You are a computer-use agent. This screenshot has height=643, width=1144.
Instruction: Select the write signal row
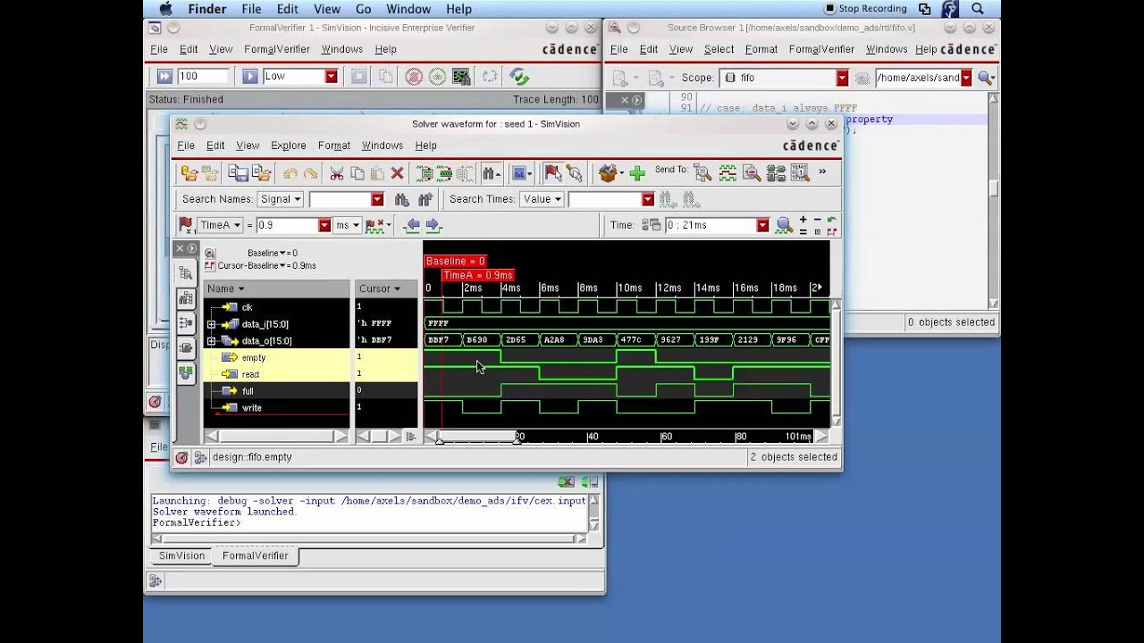pyautogui.click(x=277, y=408)
